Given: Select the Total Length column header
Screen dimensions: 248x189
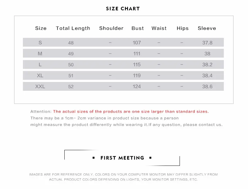Looking at the screenshot, I should 73,28.
